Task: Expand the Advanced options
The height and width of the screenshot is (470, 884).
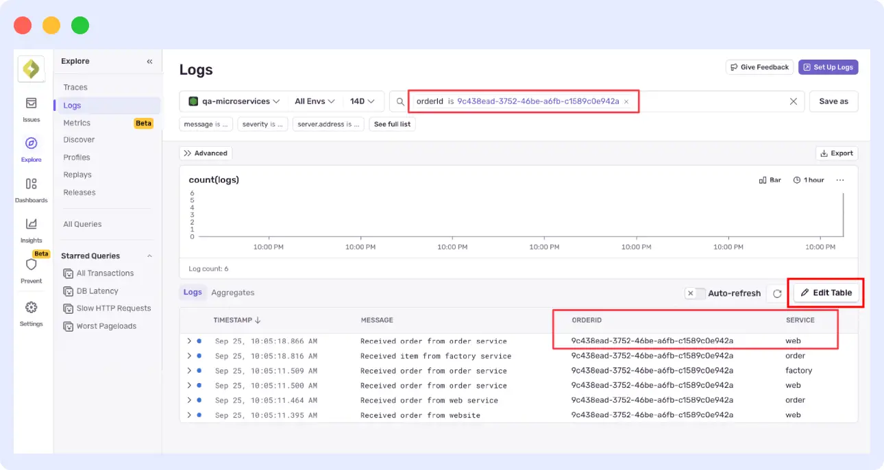Action: pos(206,153)
